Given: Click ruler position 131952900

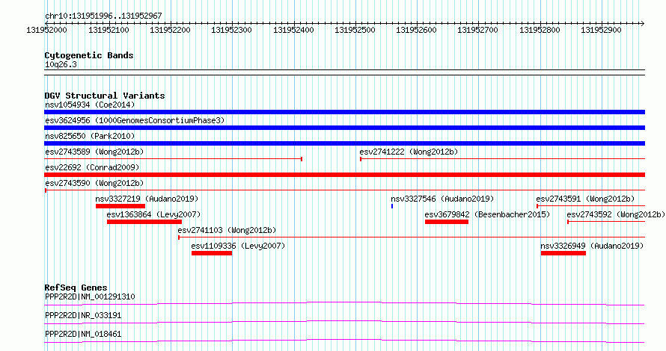Looking at the screenshot, I should click(601, 30).
